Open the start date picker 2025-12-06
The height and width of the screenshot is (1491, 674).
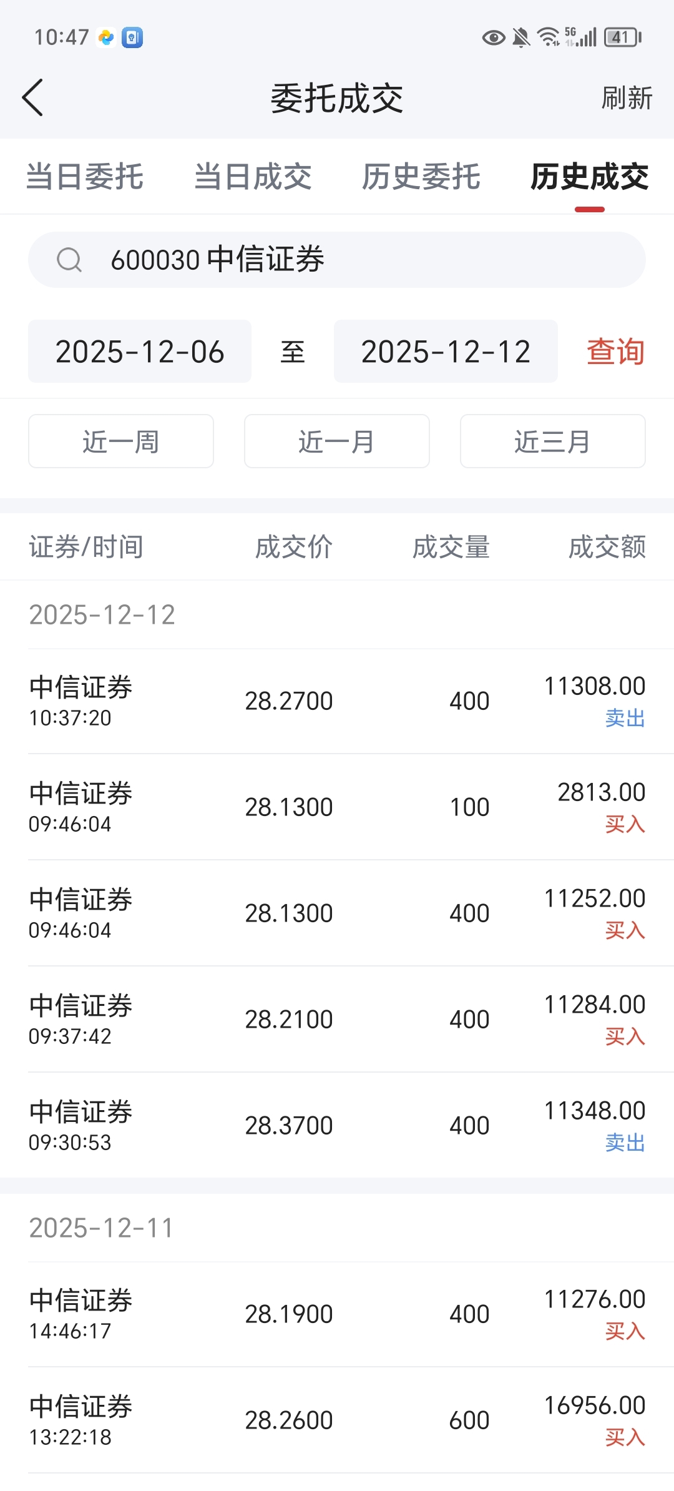[140, 352]
